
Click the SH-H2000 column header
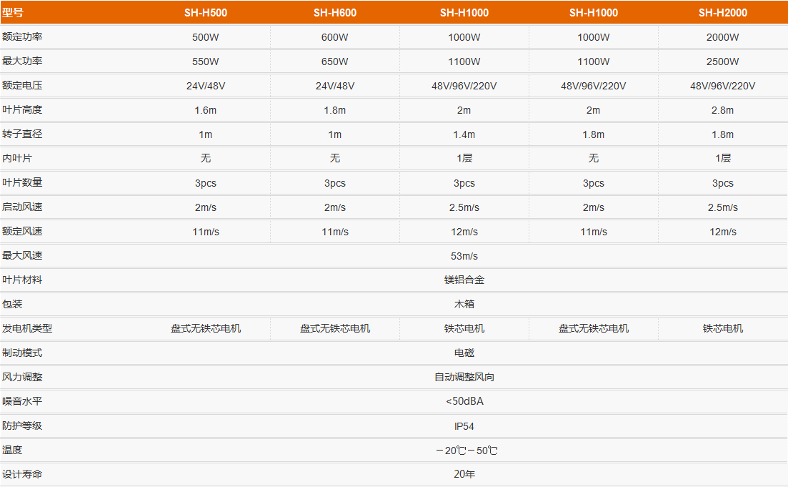722,13
